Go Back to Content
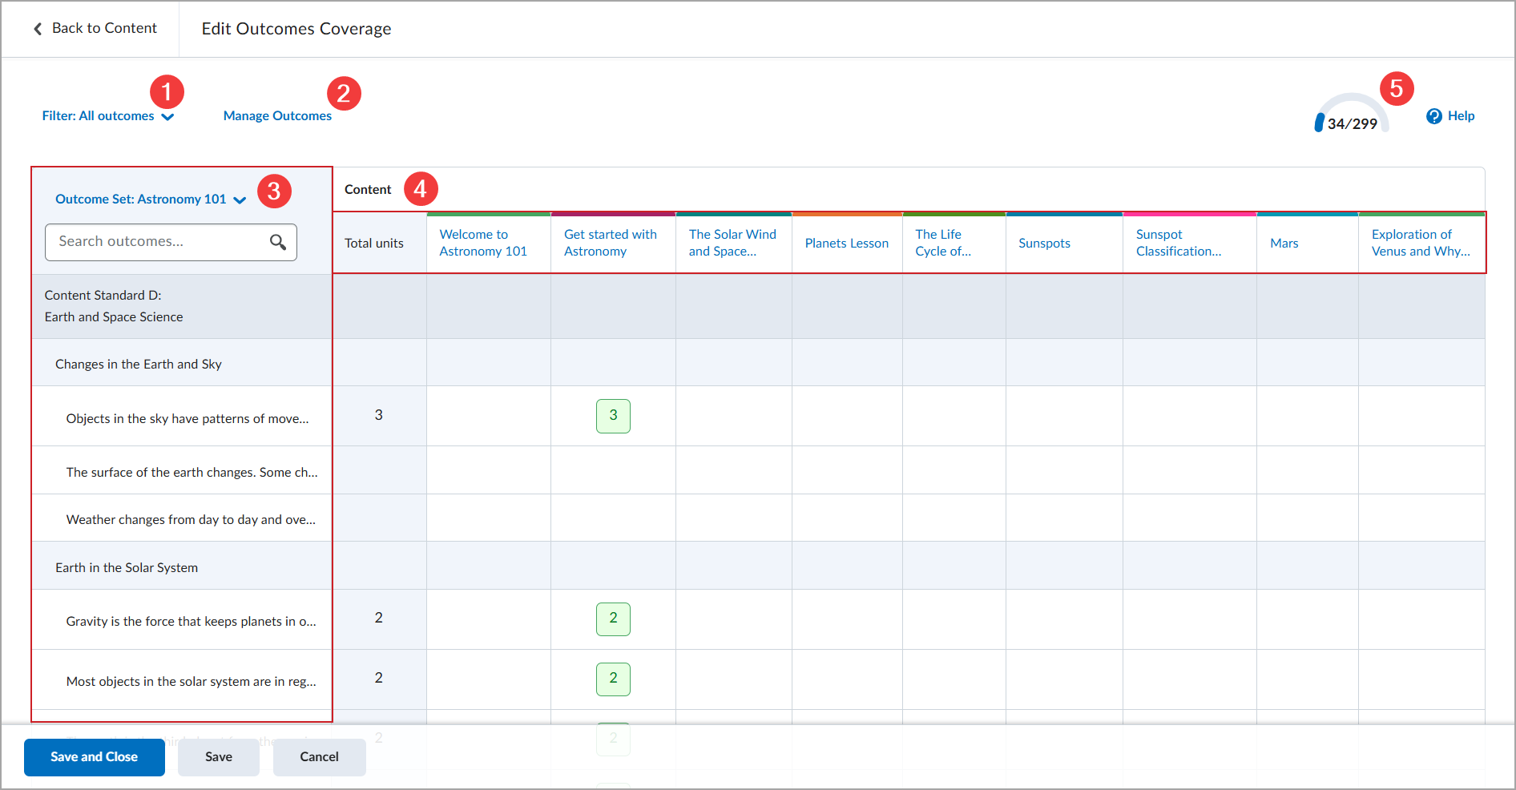This screenshot has height=790, width=1516. (x=95, y=29)
